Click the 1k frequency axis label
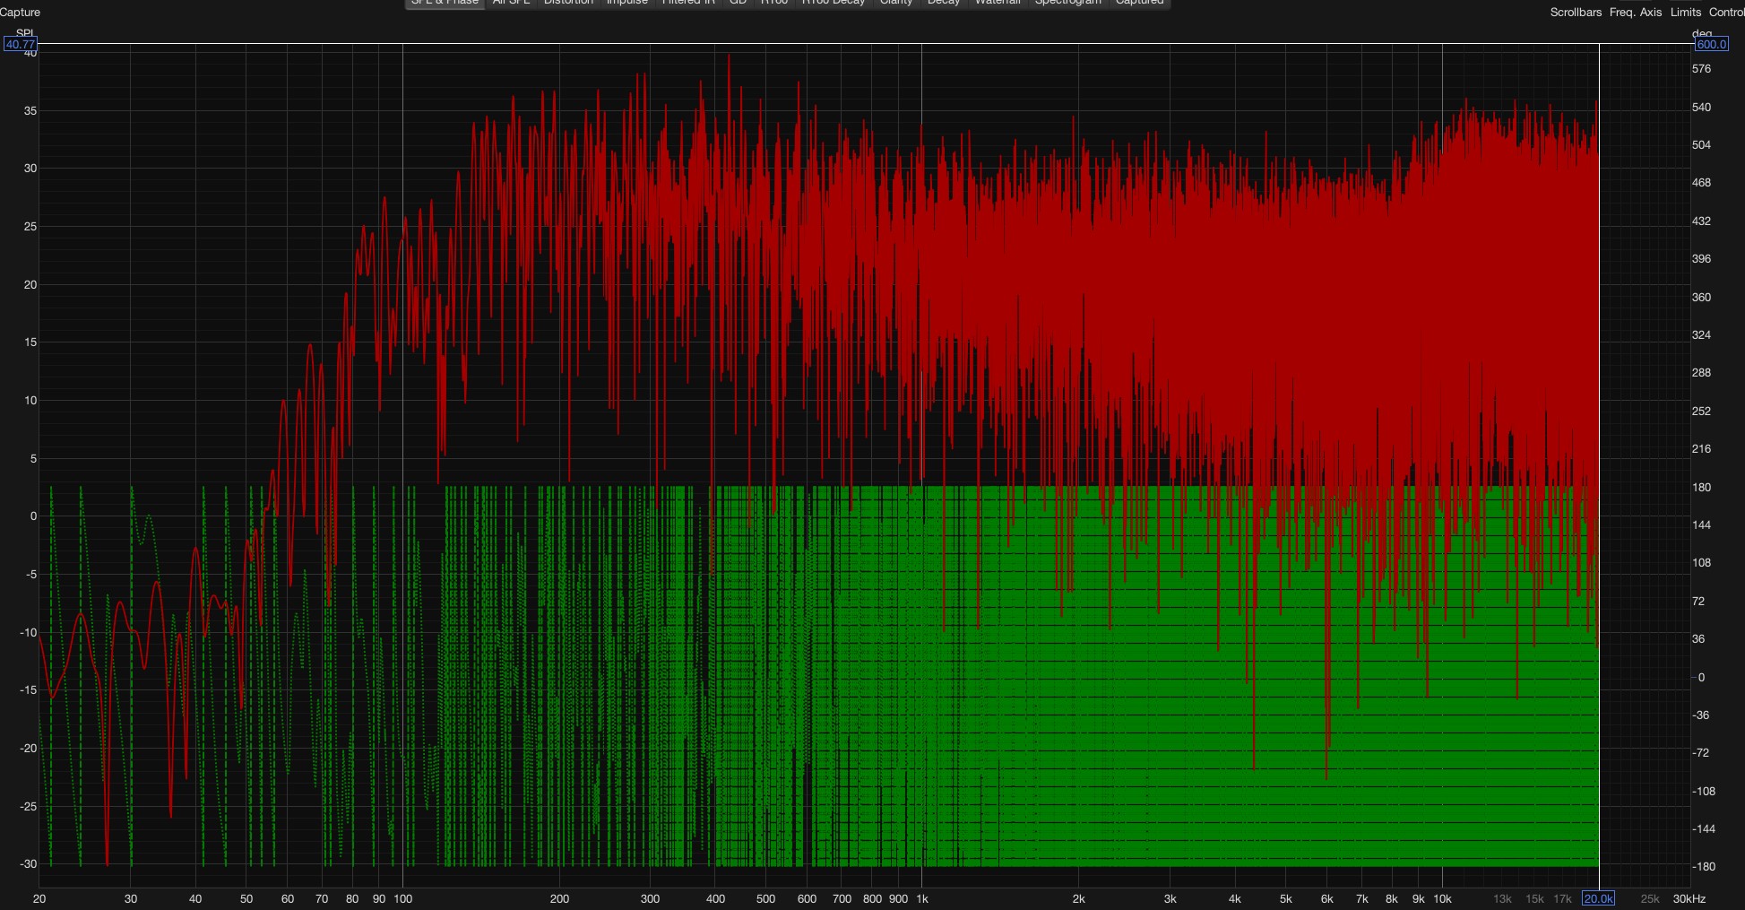 [x=922, y=898]
